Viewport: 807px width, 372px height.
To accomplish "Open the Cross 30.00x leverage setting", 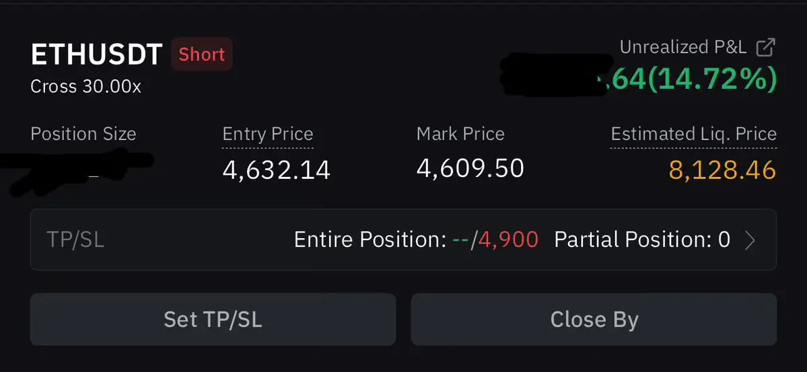I will [x=86, y=86].
